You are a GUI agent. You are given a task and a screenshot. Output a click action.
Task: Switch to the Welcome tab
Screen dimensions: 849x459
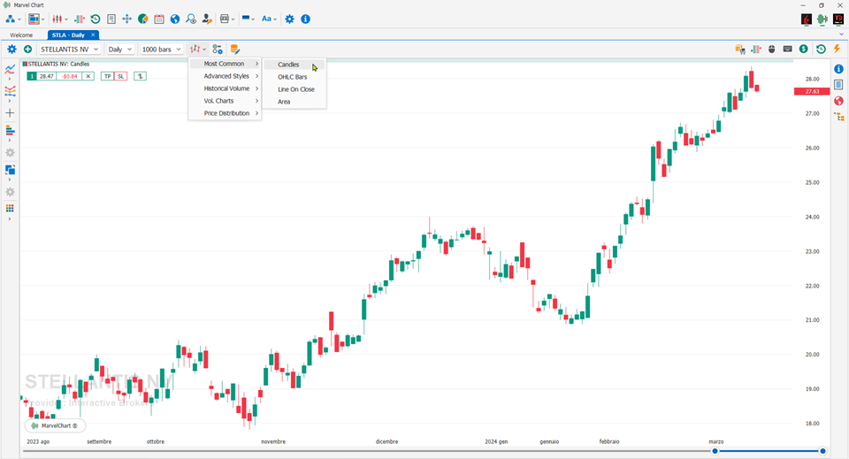21,35
